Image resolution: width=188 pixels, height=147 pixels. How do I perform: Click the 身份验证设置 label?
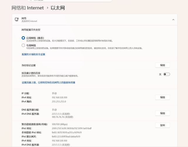coord(28,65)
